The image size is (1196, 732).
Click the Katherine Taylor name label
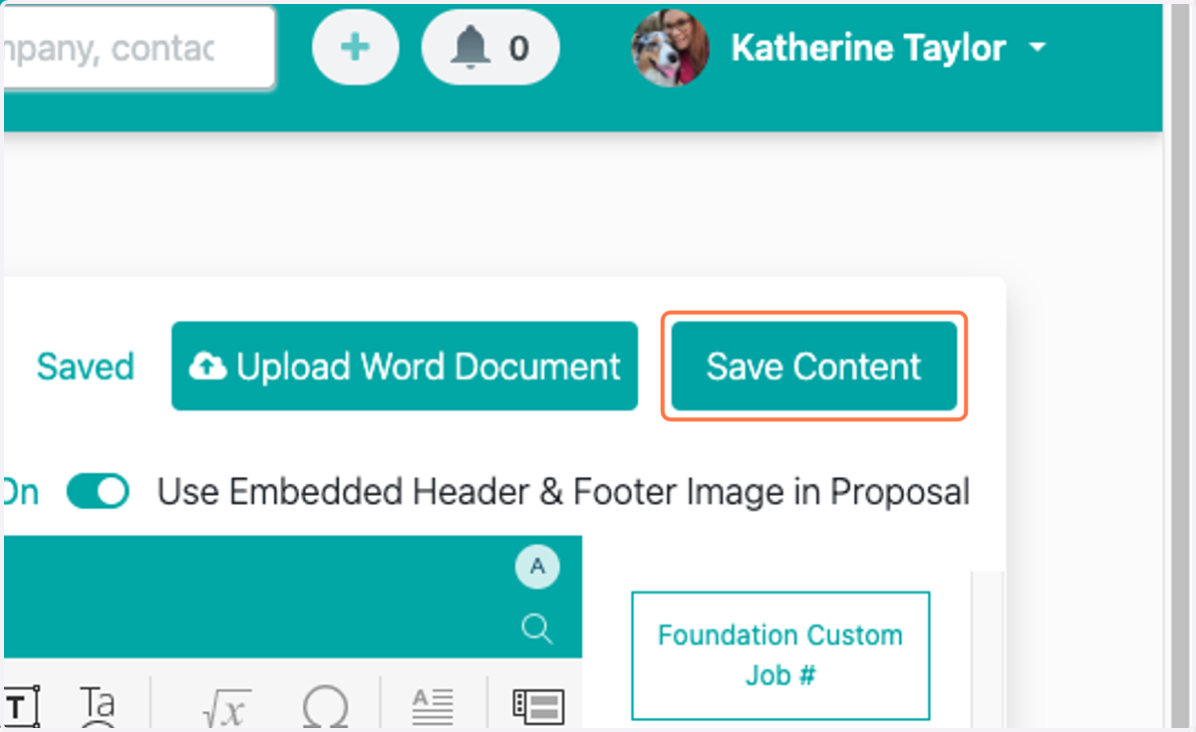[x=868, y=48]
